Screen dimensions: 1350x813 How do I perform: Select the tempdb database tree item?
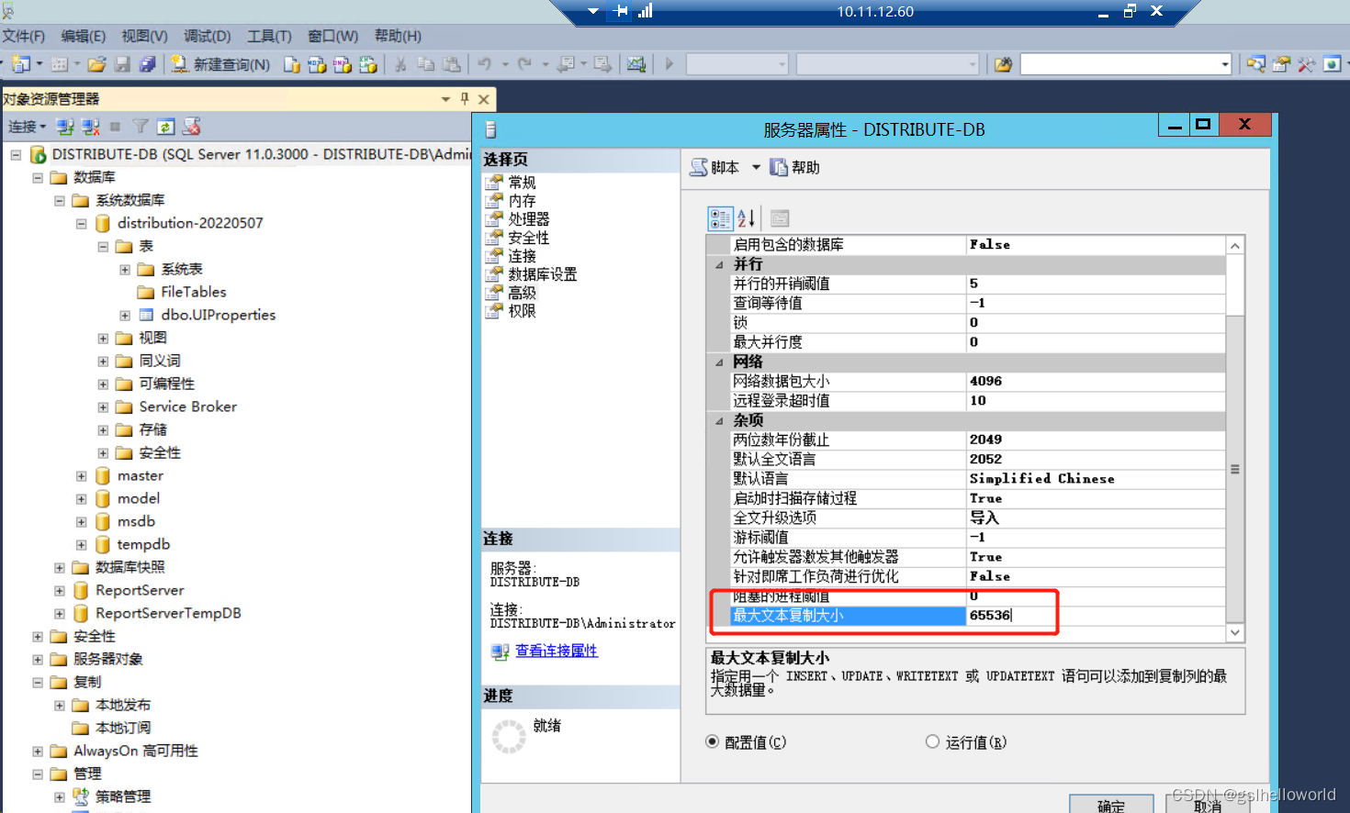coord(143,544)
